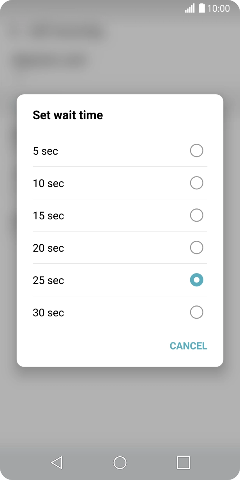Screen dimensions: 240x480
Task: Select the 5 sec wait time option
Action: click(196, 150)
